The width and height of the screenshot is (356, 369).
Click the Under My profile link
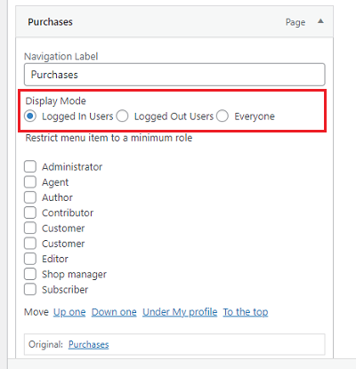coord(180,312)
